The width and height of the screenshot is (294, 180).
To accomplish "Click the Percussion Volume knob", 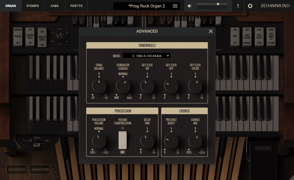I will pyautogui.click(x=99, y=141).
